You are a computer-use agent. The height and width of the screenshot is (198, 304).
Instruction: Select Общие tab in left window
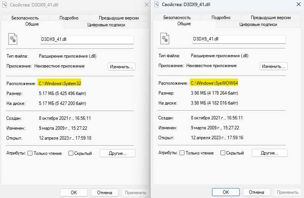tap(32, 24)
